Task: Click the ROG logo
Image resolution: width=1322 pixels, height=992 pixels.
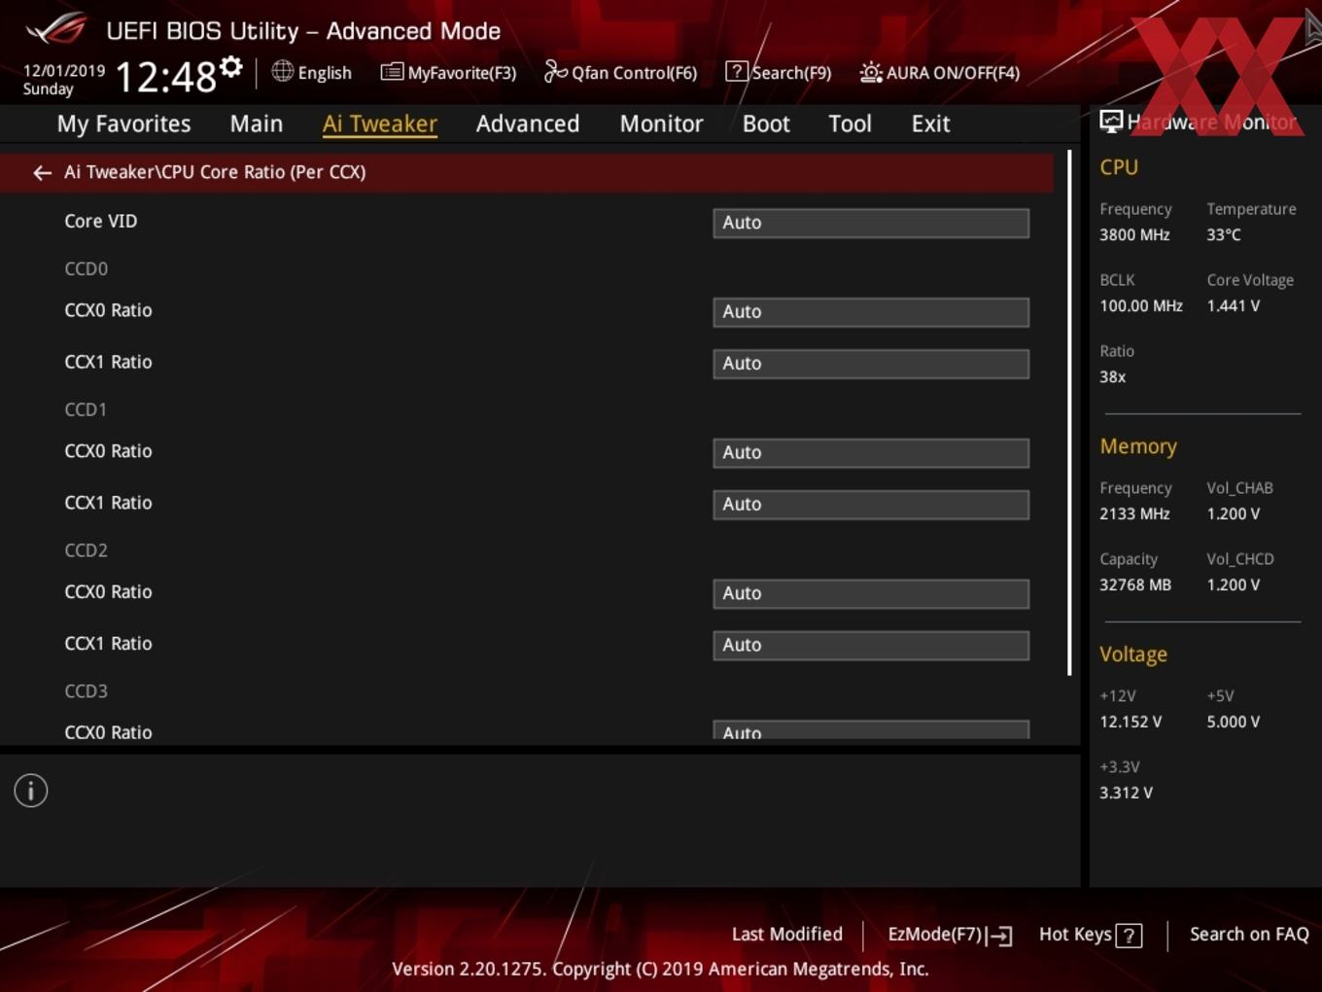Action: [x=57, y=29]
